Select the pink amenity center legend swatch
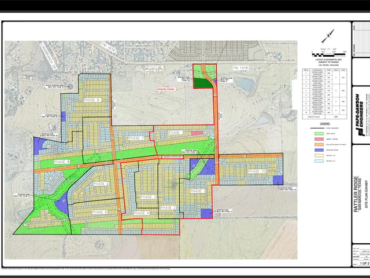This screenshot has height=278, width=370. click(x=319, y=139)
